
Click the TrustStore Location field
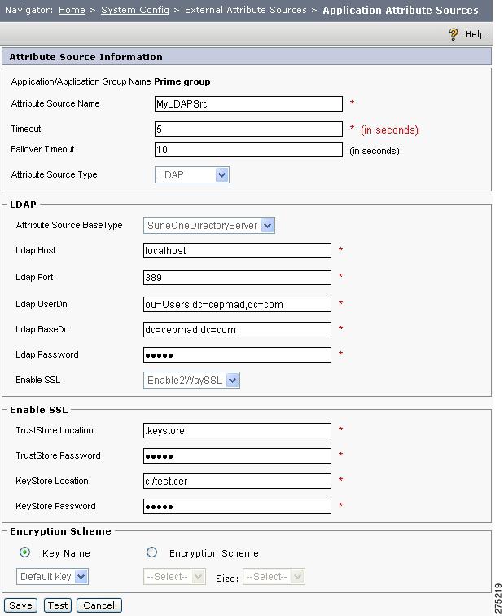point(237,430)
